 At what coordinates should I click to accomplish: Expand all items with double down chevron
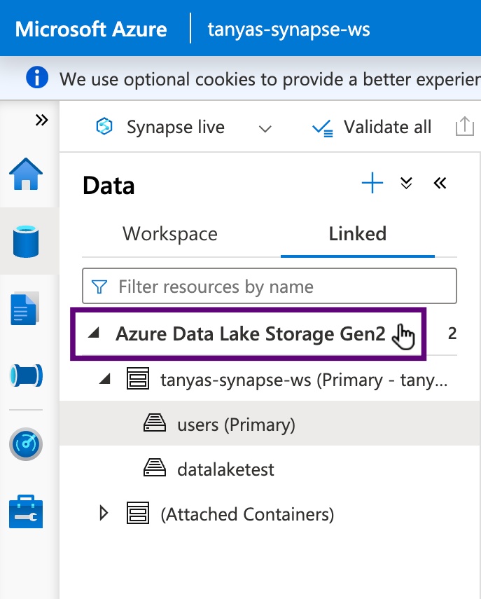click(x=406, y=184)
